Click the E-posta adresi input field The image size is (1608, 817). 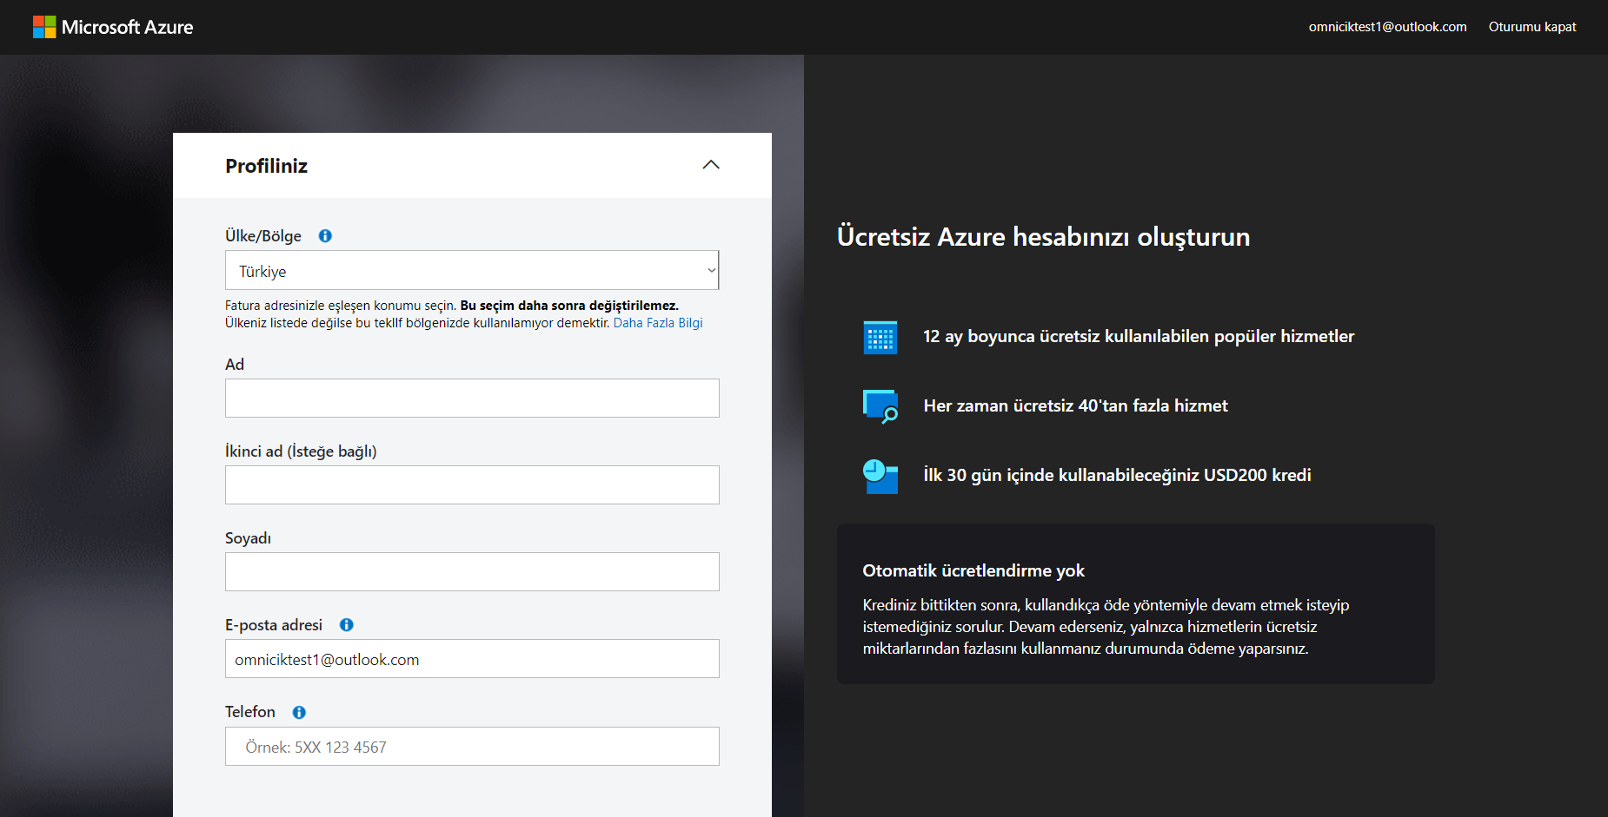pos(472,658)
